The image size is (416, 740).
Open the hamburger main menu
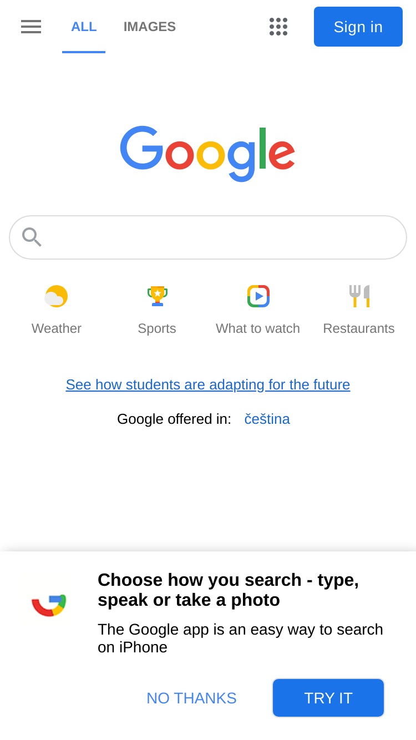click(31, 27)
